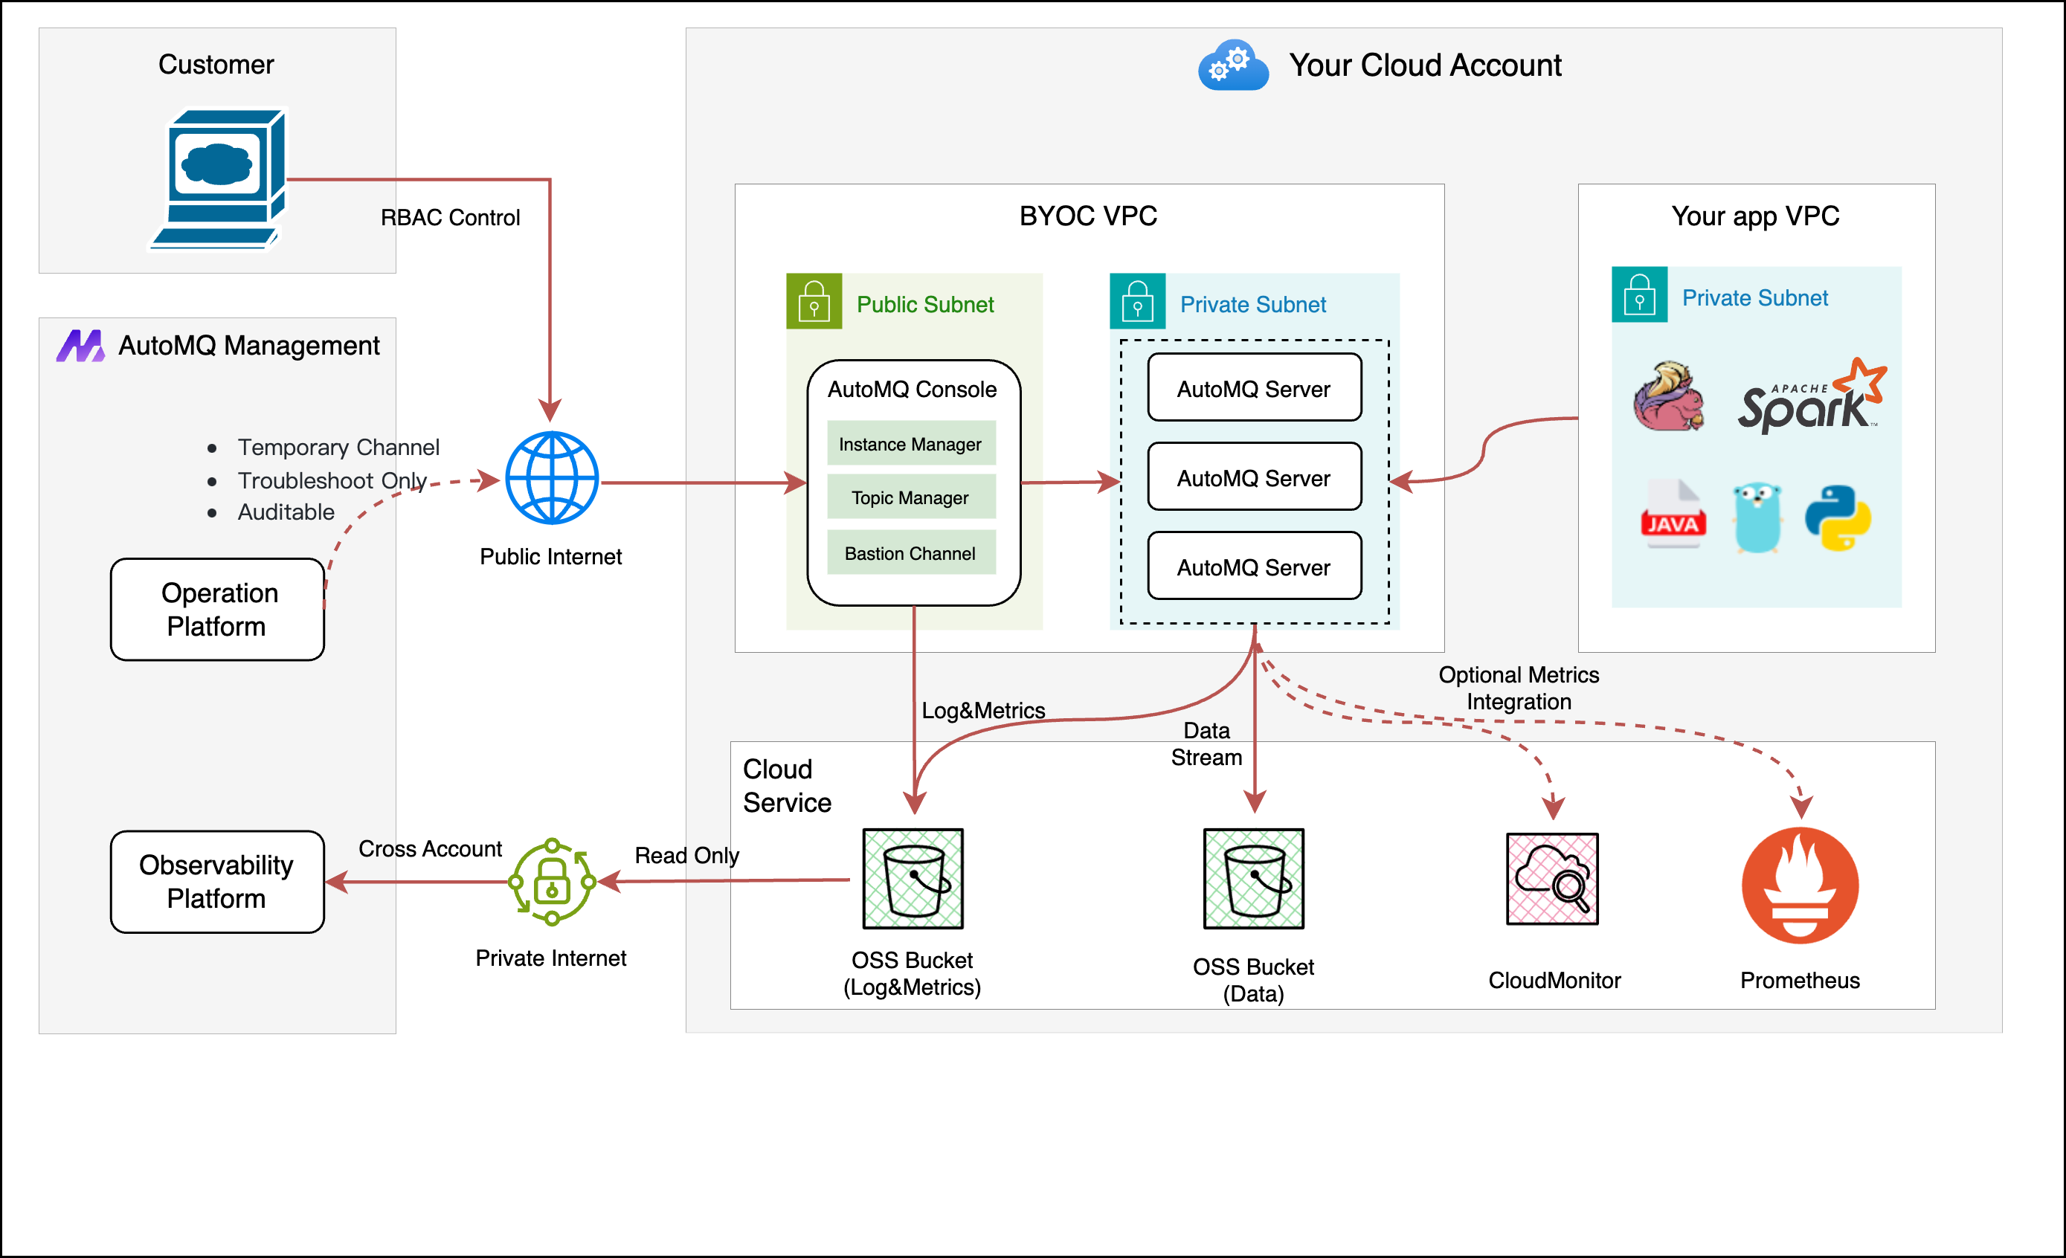2066x1258 pixels.
Task: Click the Customer computer icon
Action: pos(219,178)
